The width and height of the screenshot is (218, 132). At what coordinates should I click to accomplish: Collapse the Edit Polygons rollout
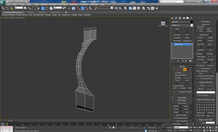tap(182, 100)
